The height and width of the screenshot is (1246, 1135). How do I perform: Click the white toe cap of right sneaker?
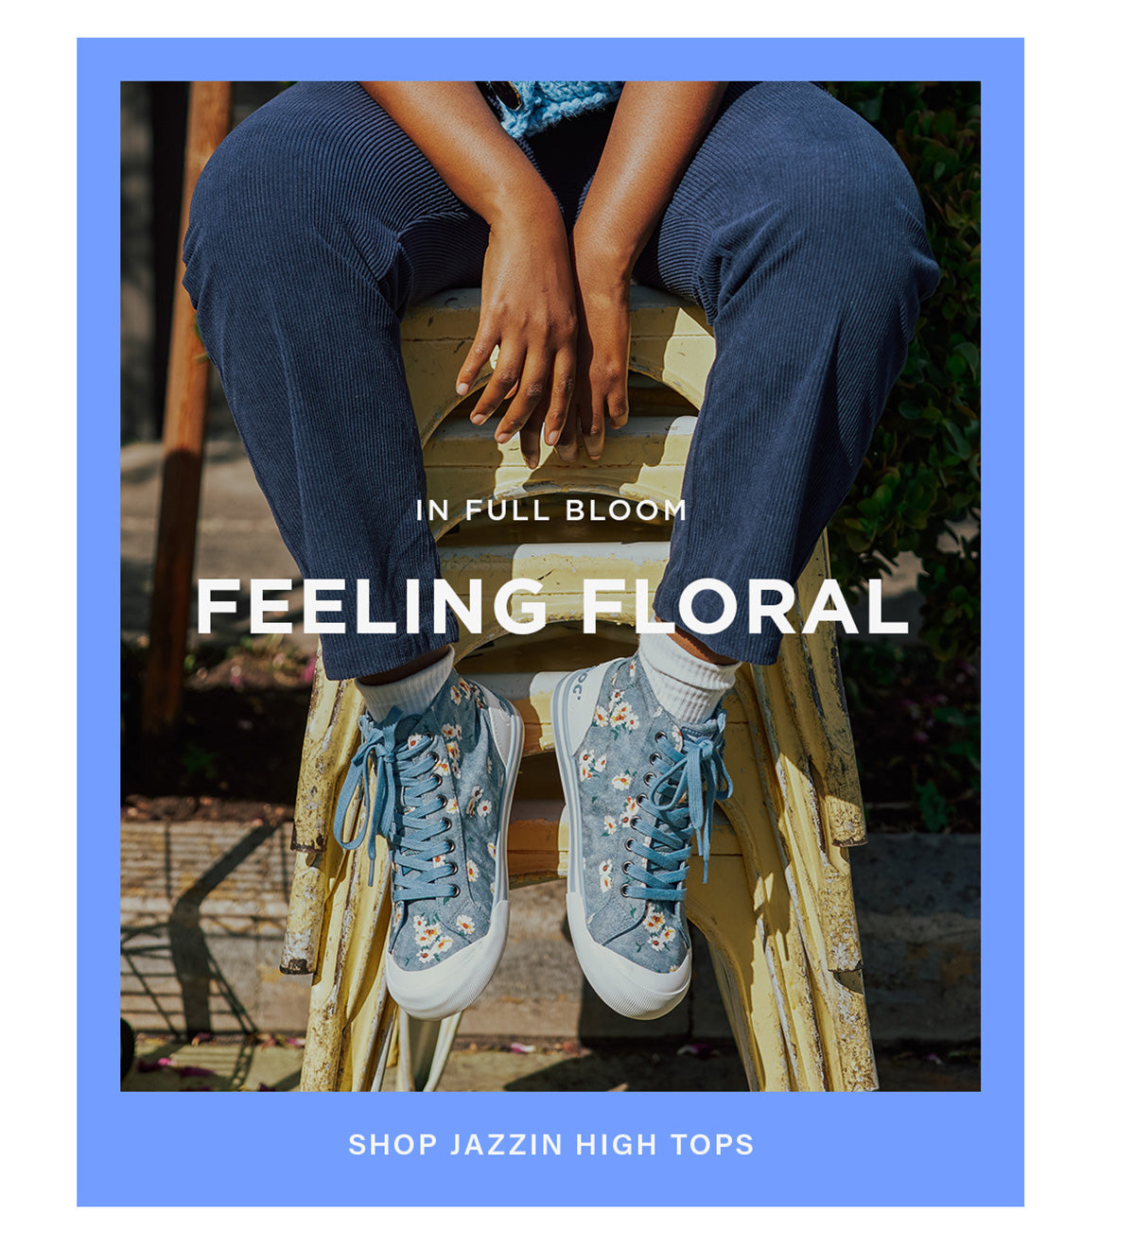[x=629, y=974]
